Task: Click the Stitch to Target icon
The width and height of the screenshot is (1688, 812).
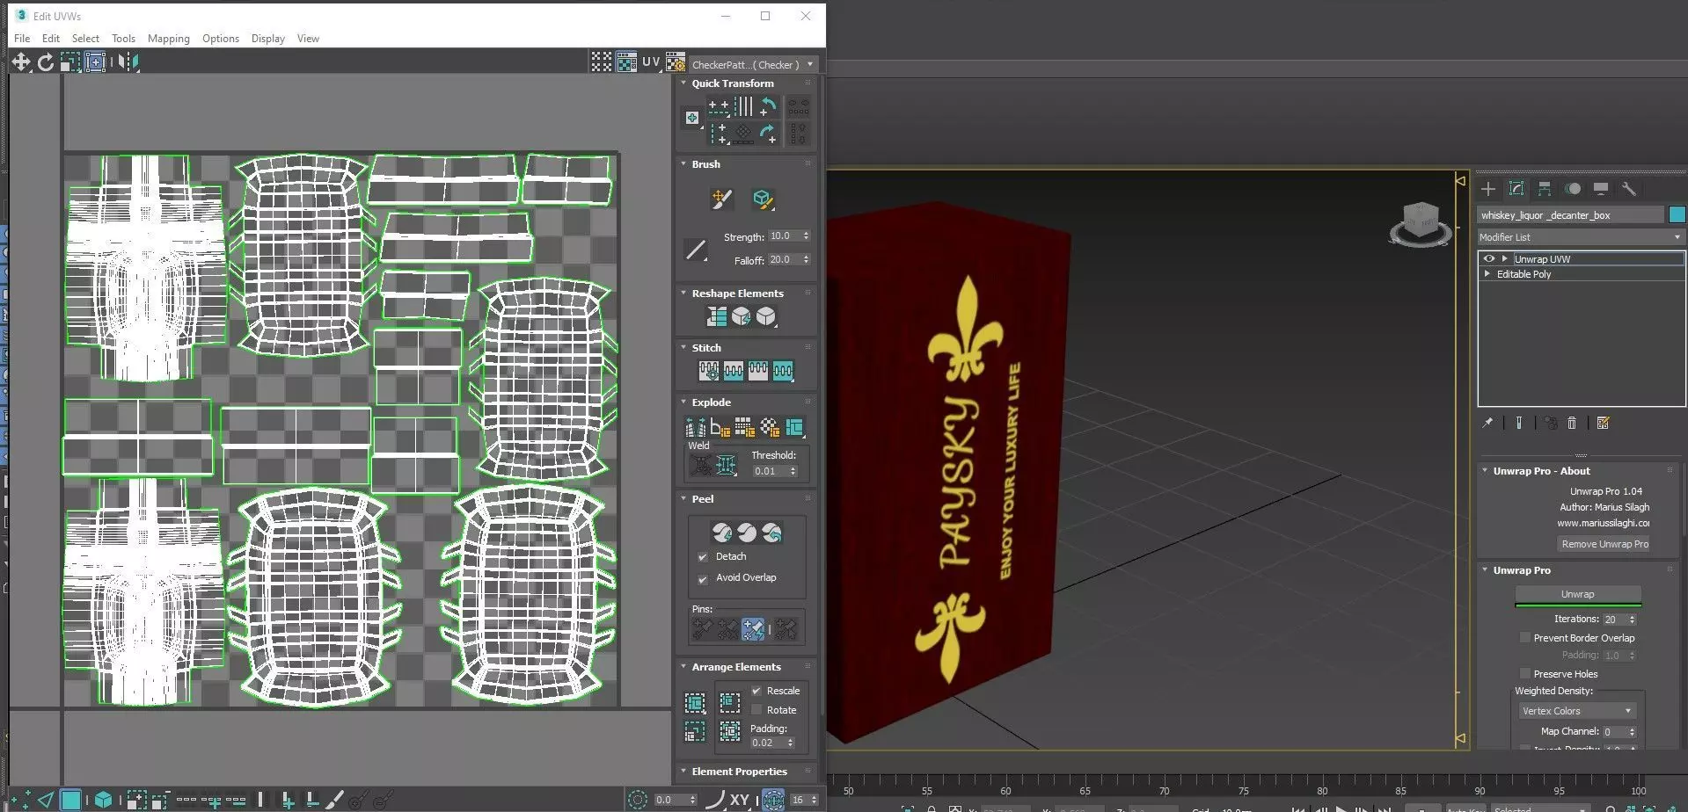Action: tap(709, 371)
